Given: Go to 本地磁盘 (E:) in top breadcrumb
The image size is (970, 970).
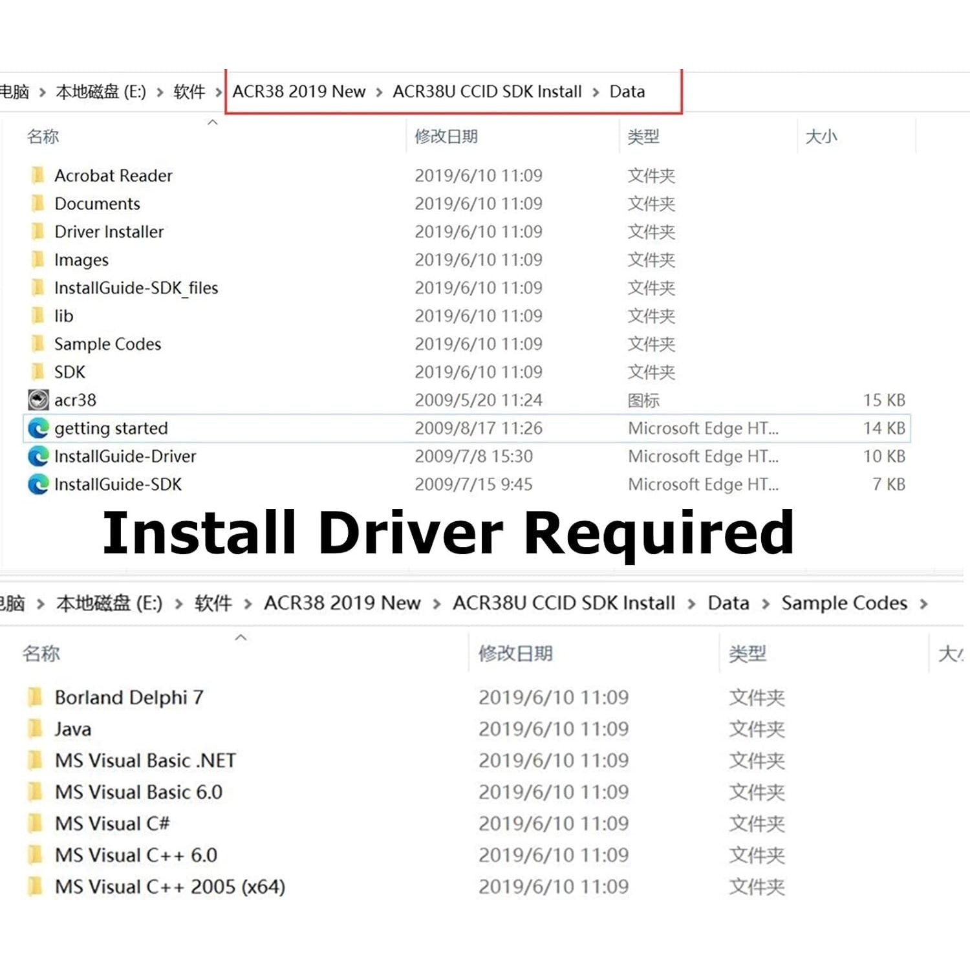Looking at the screenshot, I should pos(101,92).
